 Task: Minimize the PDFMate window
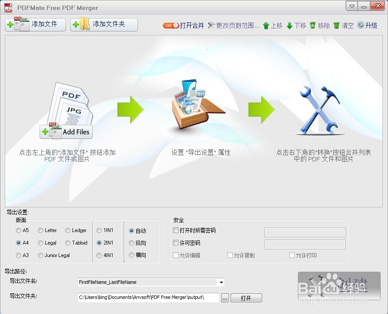(364, 6)
